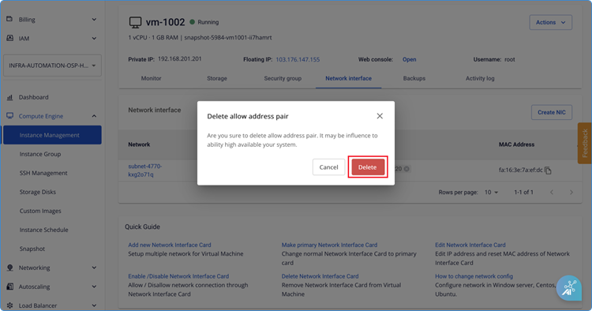Image resolution: width=592 pixels, height=311 pixels.
Task: Expand the Autoscaling menu chevron
Action: (x=94, y=287)
